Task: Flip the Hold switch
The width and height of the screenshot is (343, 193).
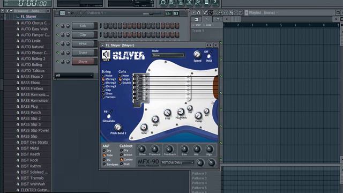Action: point(209,55)
